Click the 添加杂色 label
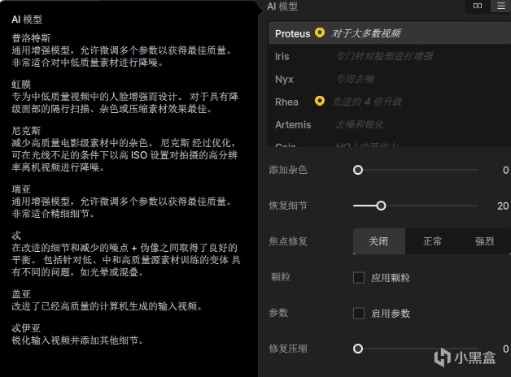Image resolution: width=511 pixels, height=377 pixels. point(288,170)
